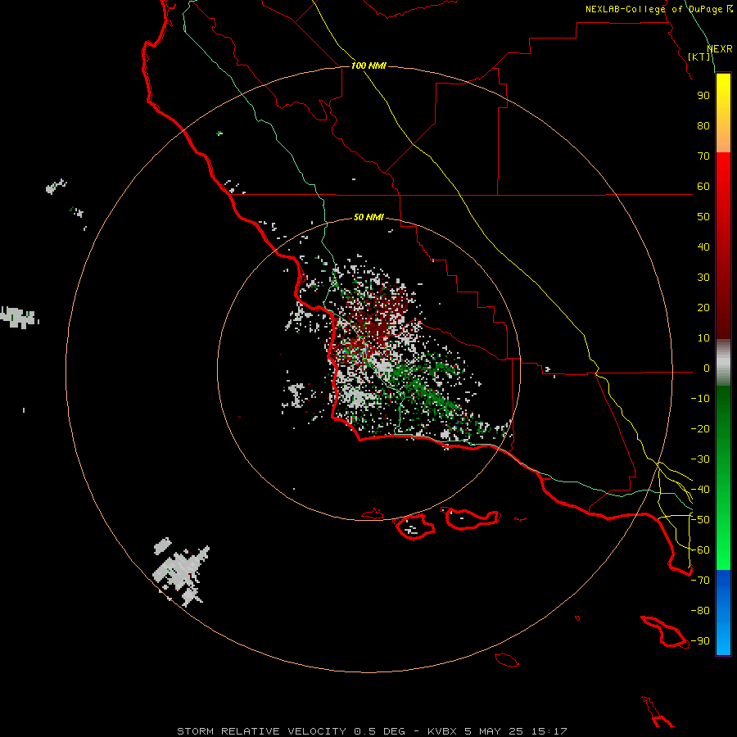This screenshot has width=737, height=737.
Task: Select the 80 value on the velocity scale
Action: (x=703, y=125)
